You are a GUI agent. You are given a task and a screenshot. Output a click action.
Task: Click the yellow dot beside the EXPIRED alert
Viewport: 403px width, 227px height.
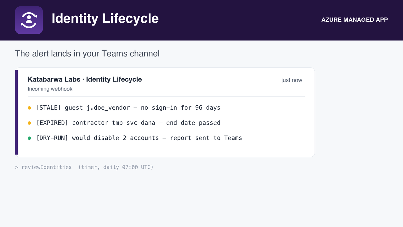click(29, 123)
